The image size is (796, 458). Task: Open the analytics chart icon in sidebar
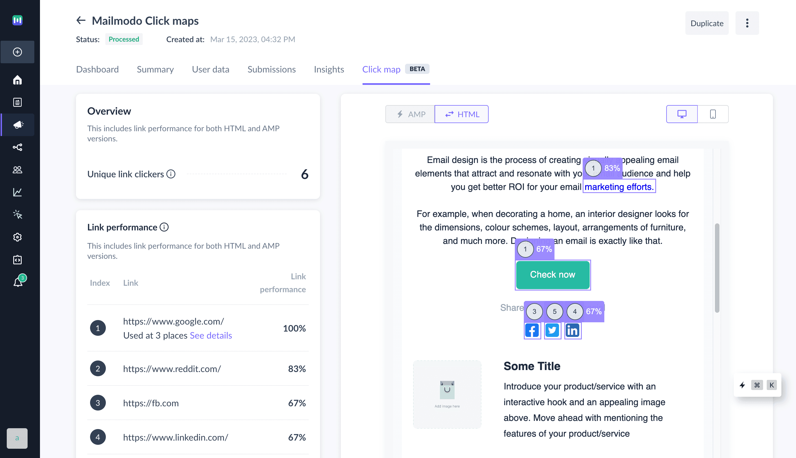tap(17, 192)
